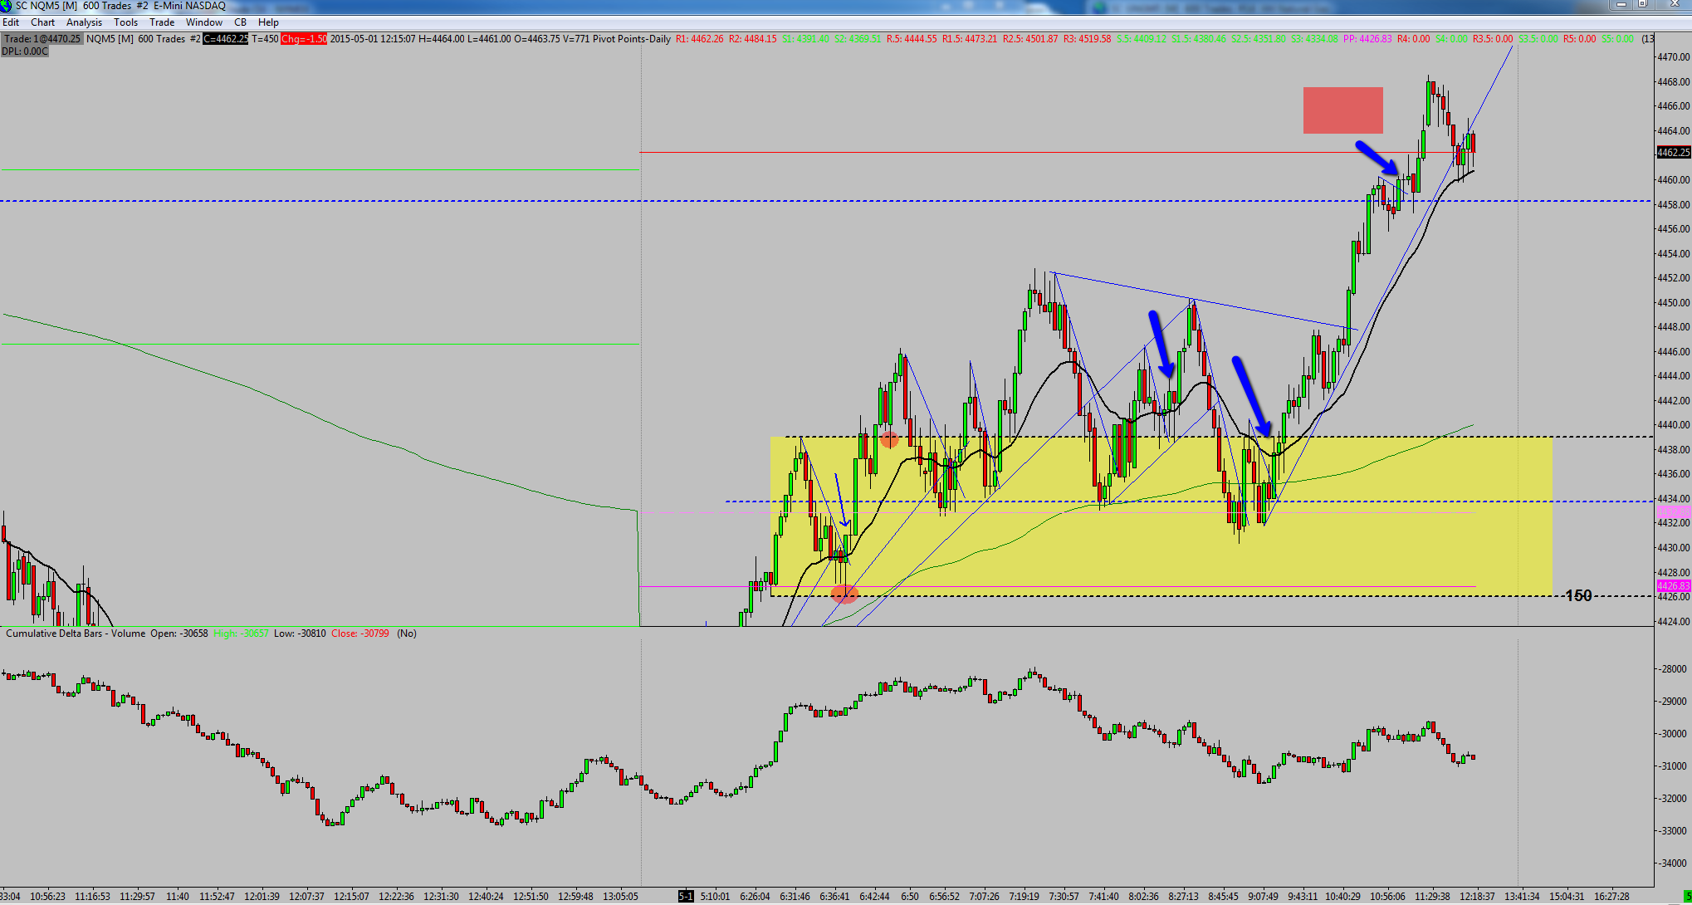Click the S2.5: 4351.80 pivot value

point(1259,39)
